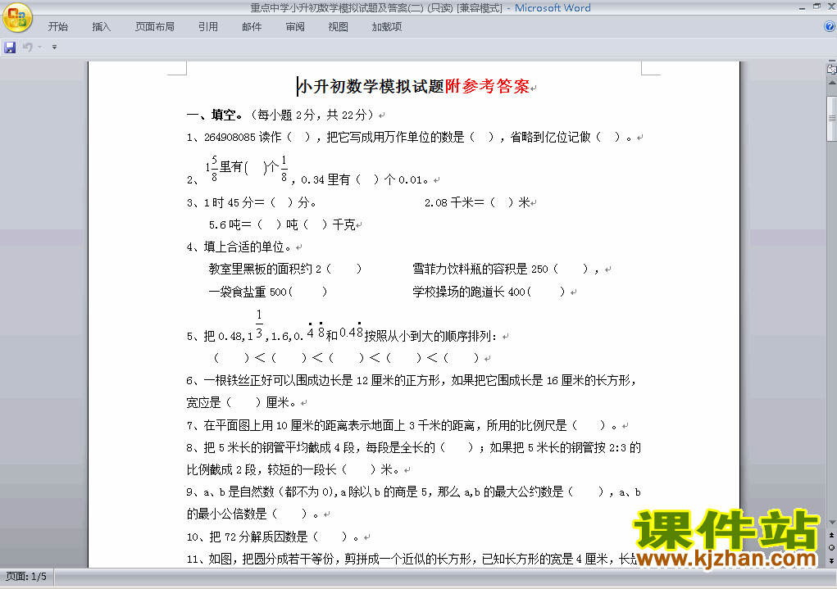Screen dimensions: 837x589
Task: Click the vertical scrollbar thumb
Action: [831, 119]
